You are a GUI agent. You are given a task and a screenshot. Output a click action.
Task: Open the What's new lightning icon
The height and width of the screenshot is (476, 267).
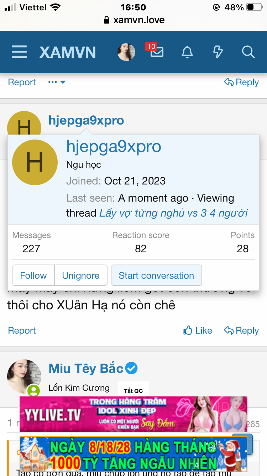click(218, 52)
